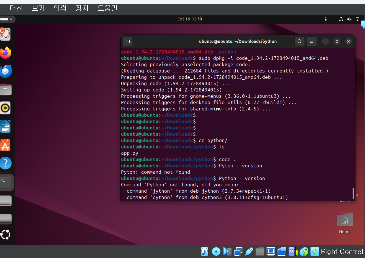Open the drive icon directly above Show Applications
365x258 pixels.
6,219
